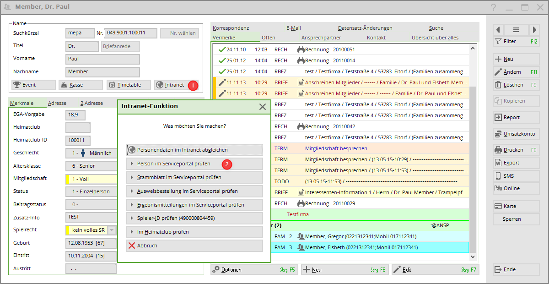Click the Filter funnel button
Screen dimensions: 549x284
(x=516, y=42)
